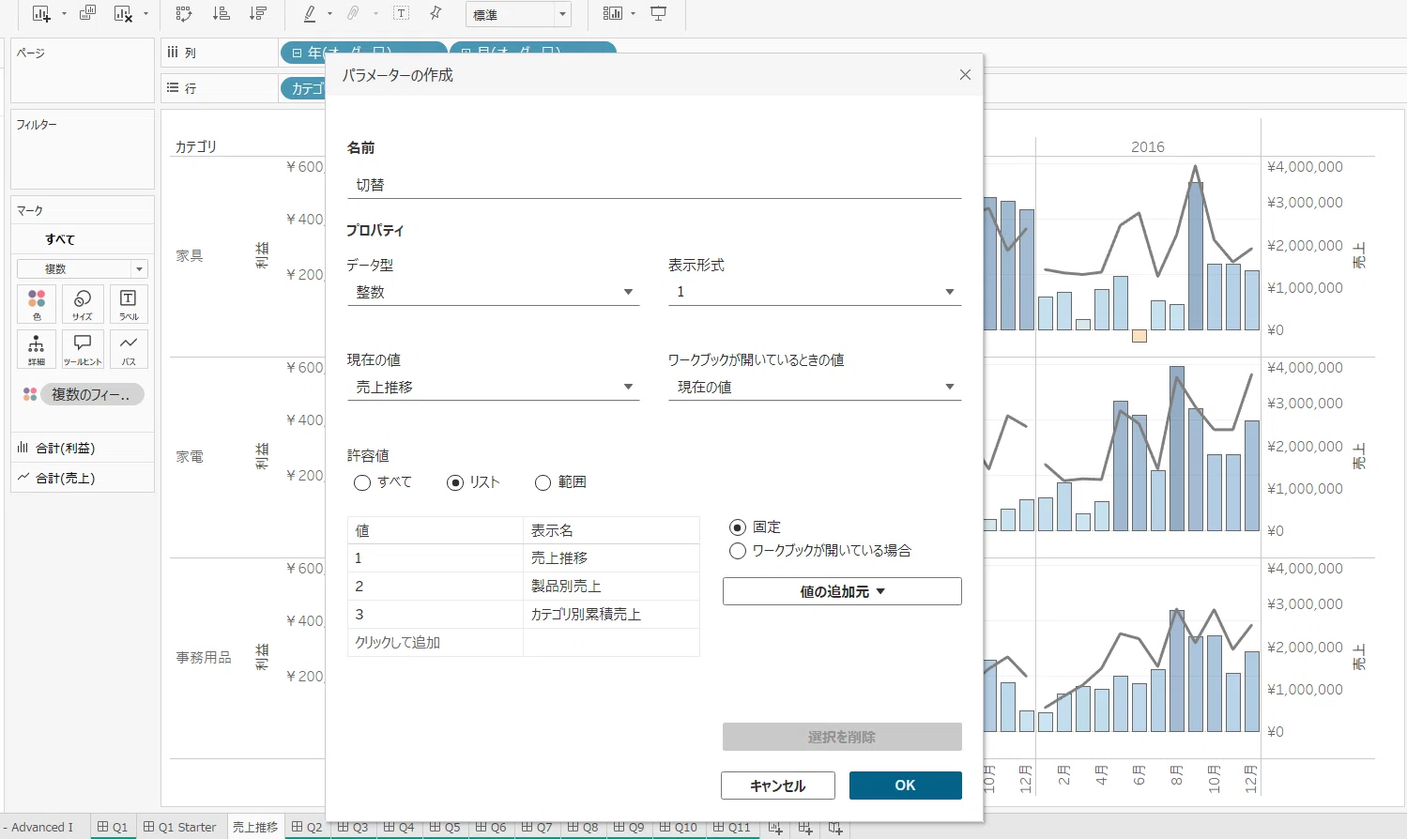Click the Group members paperclip icon
The width and height of the screenshot is (1407, 839).
coord(353,14)
